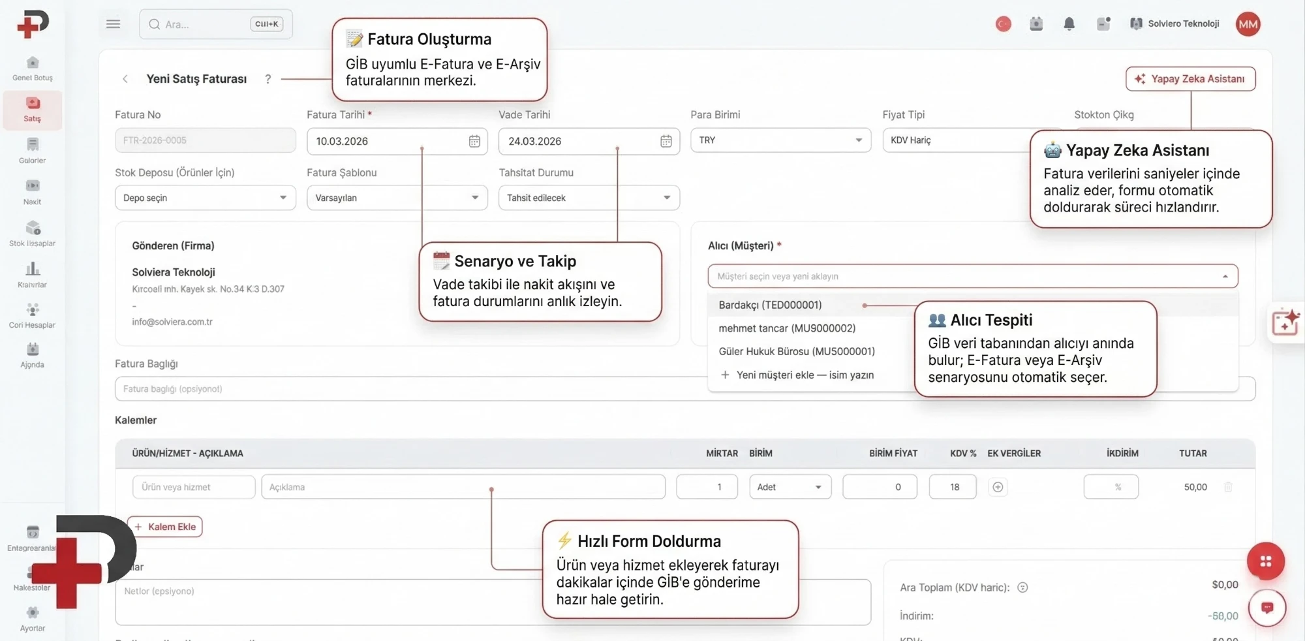
Task: Open the Vade Tarihi calendar picker
Action: pyautogui.click(x=666, y=141)
